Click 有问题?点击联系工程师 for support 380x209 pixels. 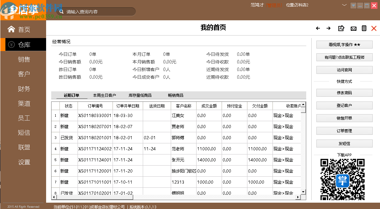(344, 57)
